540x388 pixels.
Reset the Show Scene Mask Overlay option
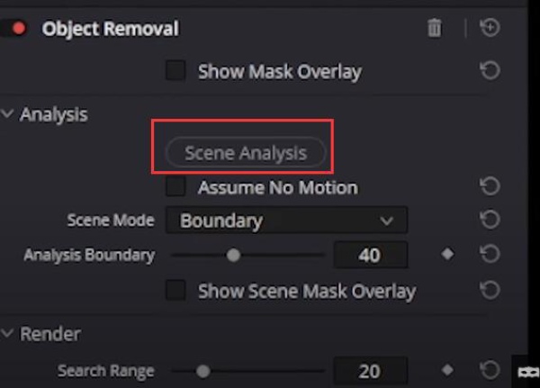[490, 290]
